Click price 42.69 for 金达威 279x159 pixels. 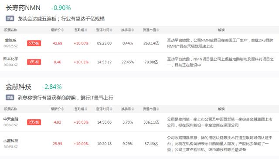pyautogui.click(x=58, y=43)
